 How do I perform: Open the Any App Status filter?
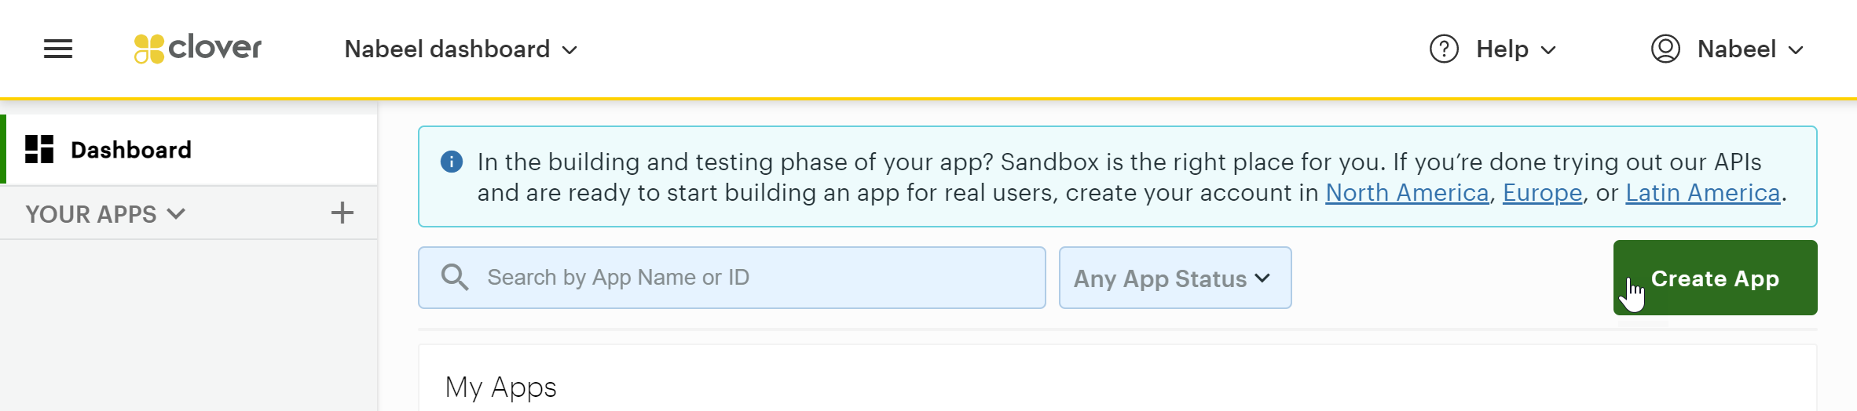[x=1175, y=278]
